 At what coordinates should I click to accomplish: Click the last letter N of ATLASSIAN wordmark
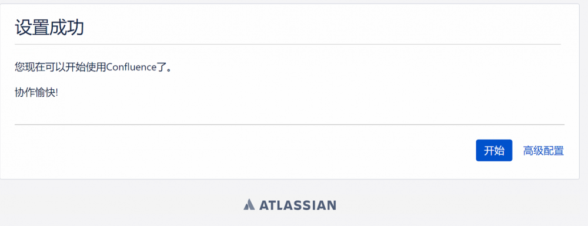(x=331, y=205)
